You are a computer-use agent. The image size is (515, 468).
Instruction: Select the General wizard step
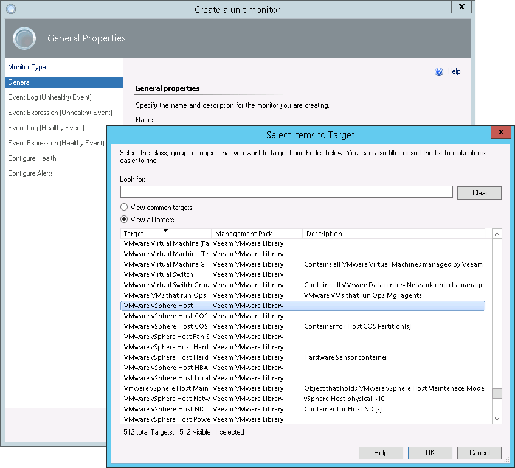point(64,82)
